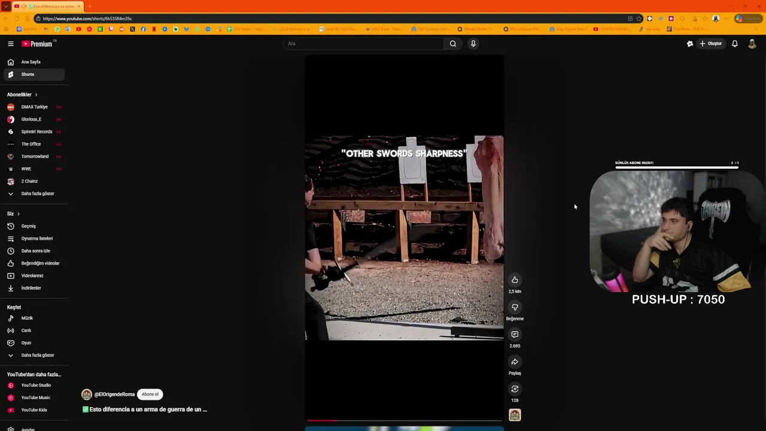
Task: Open Canlı live section
Action: point(34,330)
